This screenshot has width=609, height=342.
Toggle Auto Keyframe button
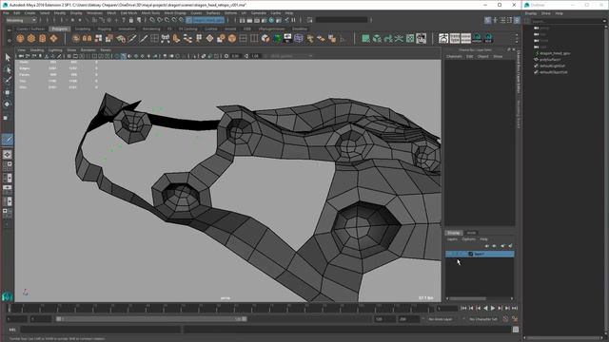coord(505,319)
